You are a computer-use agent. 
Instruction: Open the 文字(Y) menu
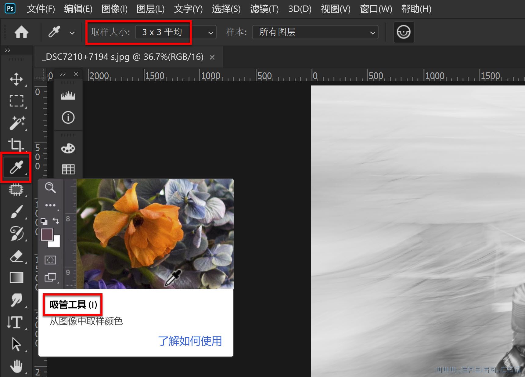coord(188,9)
